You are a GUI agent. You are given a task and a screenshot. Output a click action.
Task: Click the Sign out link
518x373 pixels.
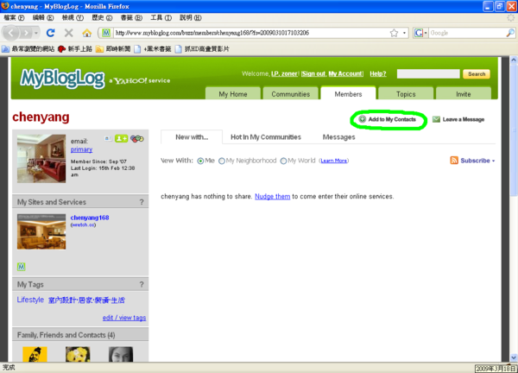(x=313, y=73)
